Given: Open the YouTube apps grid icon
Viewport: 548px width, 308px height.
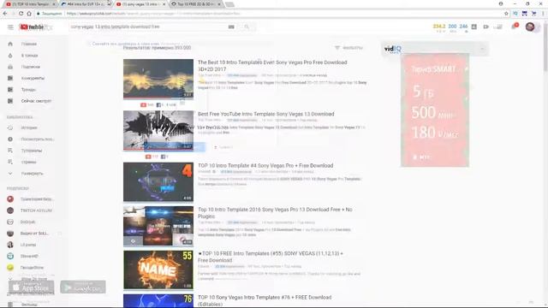Looking at the screenshot, I should point(499,27).
